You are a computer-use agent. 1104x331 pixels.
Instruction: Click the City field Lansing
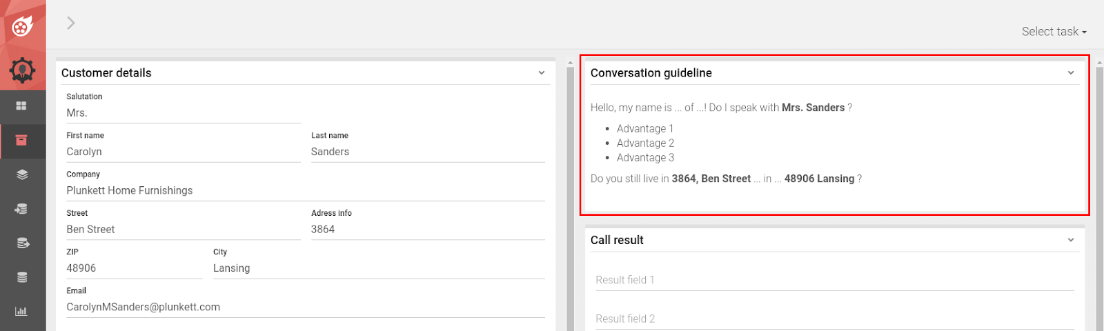point(379,268)
